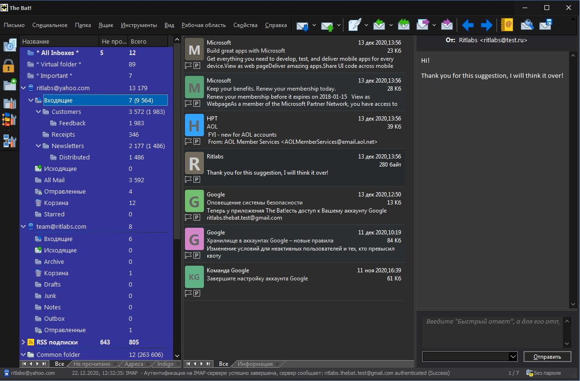580x381 pixels.
Task: Open the Рабочая область menu
Action: pyautogui.click(x=203, y=25)
